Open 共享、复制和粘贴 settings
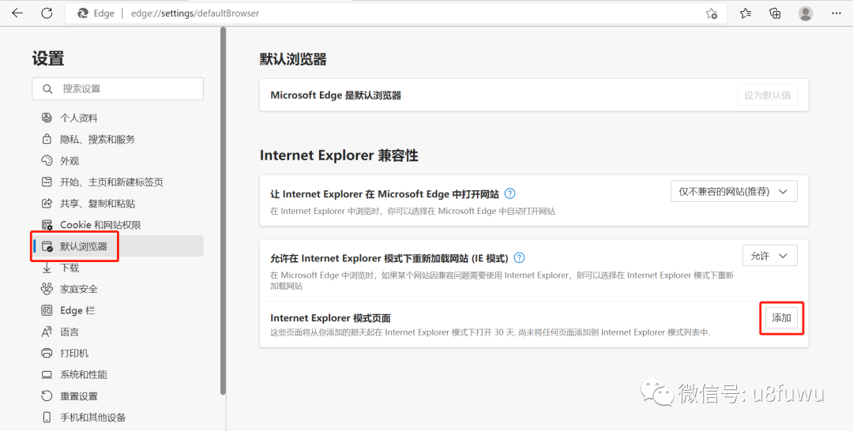Screen dimensions: 853x431 point(98,204)
